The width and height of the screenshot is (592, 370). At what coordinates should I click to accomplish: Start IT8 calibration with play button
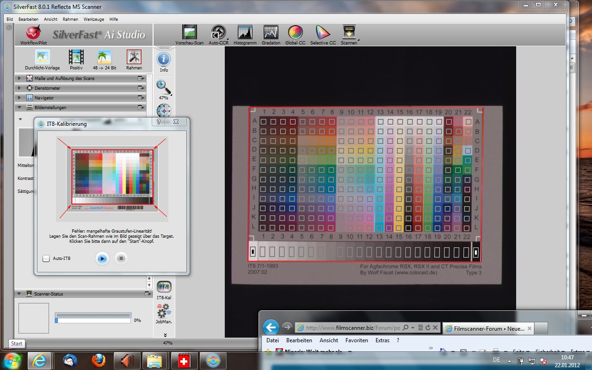pos(102,259)
